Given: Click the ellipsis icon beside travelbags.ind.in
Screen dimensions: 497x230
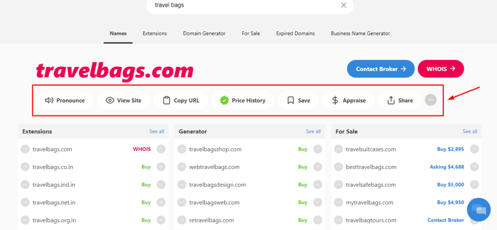Looking at the screenshot, I should point(25,184).
